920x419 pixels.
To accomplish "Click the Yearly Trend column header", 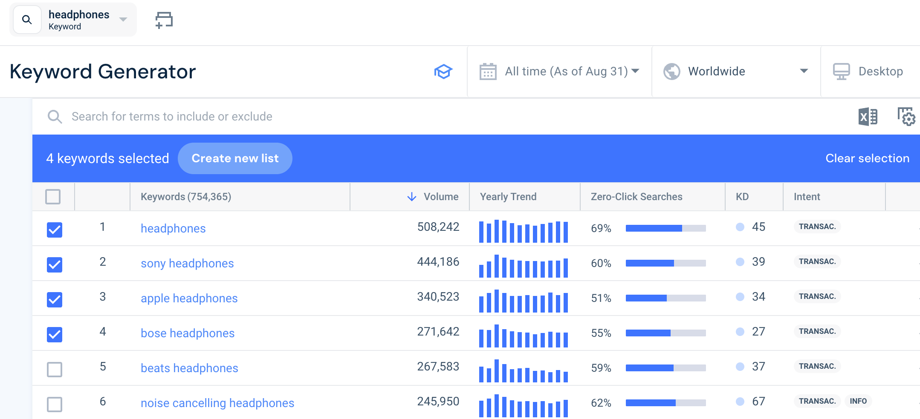I will point(508,197).
